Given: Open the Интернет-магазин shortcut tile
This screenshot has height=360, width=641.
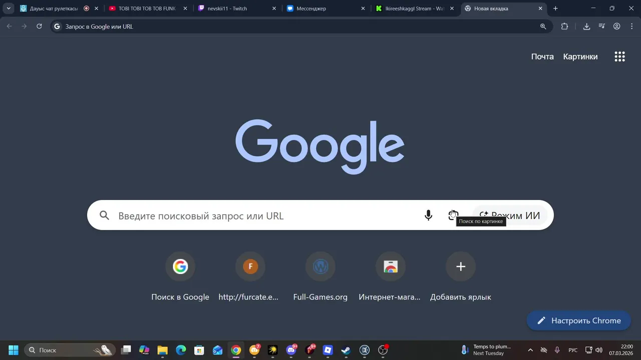Looking at the screenshot, I should [x=391, y=276].
